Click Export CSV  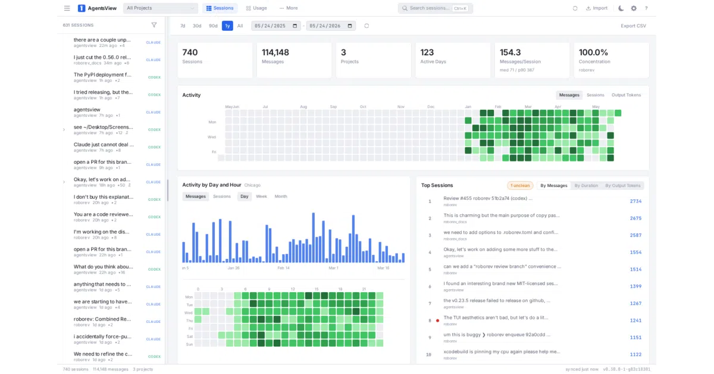pyautogui.click(x=633, y=26)
